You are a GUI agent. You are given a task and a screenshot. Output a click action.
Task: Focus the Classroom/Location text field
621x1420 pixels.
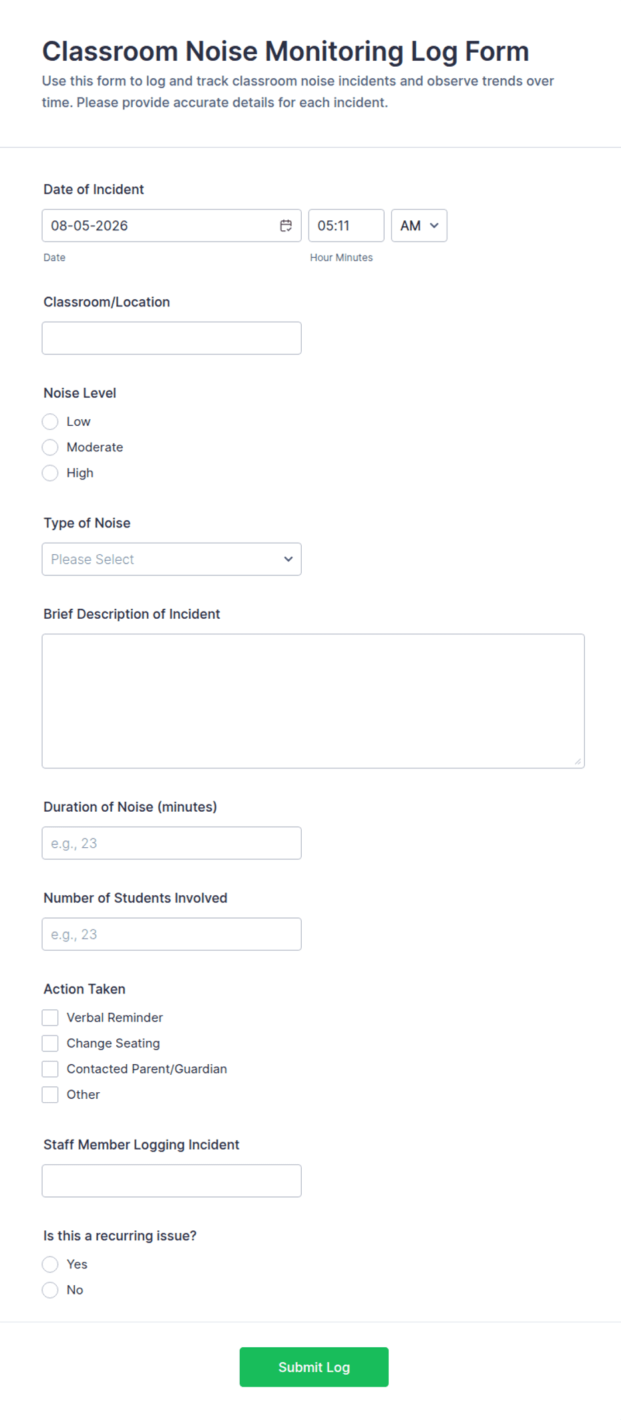[172, 338]
